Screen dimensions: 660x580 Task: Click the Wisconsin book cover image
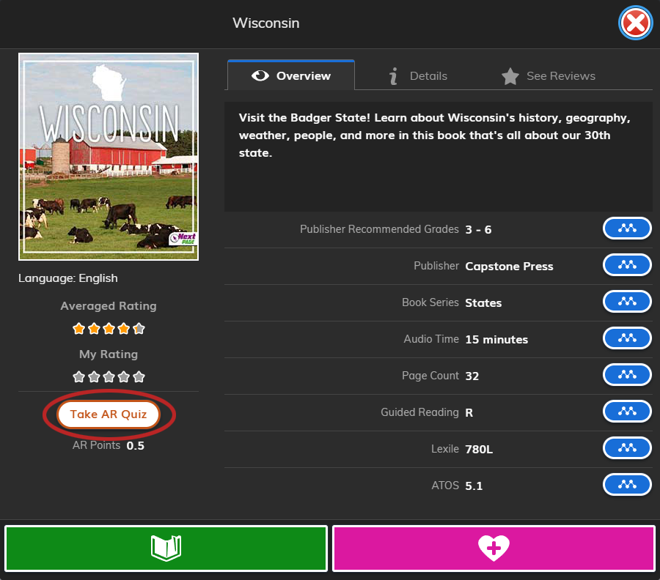coord(109,156)
